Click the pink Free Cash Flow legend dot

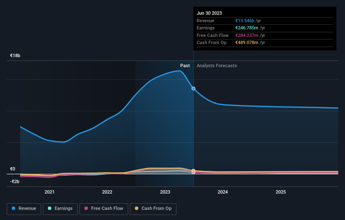tap(86, 208)
